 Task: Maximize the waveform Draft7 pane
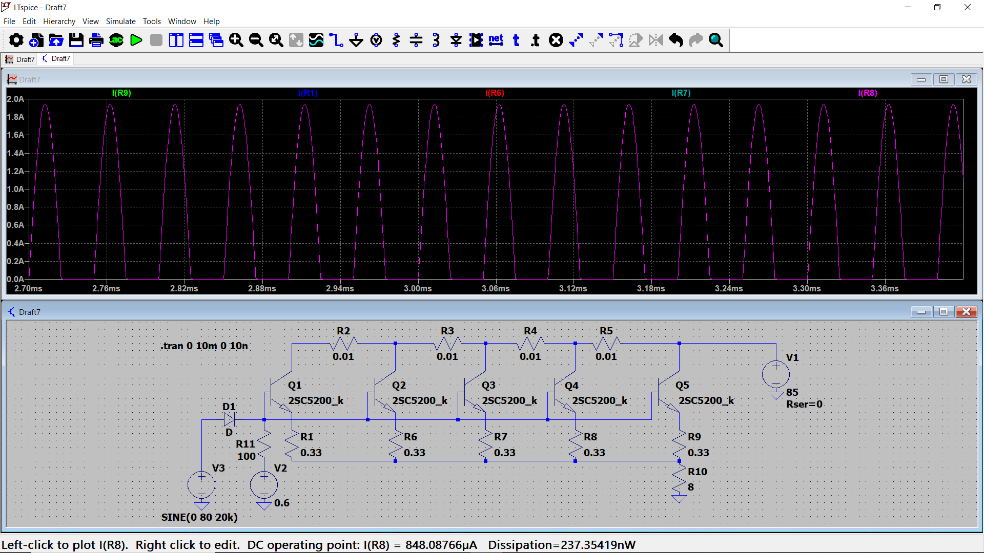(x=944, y=79)
